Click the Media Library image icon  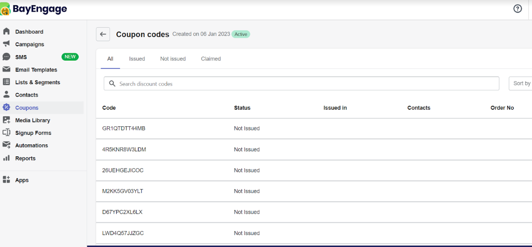pyautogui.click(x=6, y=120)
